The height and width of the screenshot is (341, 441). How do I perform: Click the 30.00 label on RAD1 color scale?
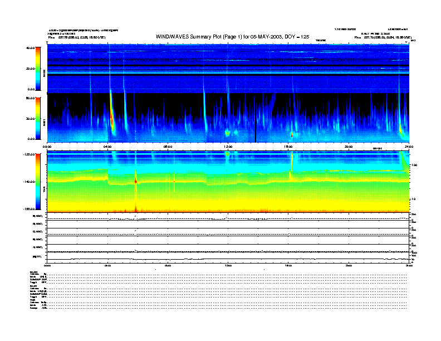click(x=30, y=119)
